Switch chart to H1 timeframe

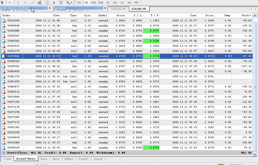[x=108, y=3]
